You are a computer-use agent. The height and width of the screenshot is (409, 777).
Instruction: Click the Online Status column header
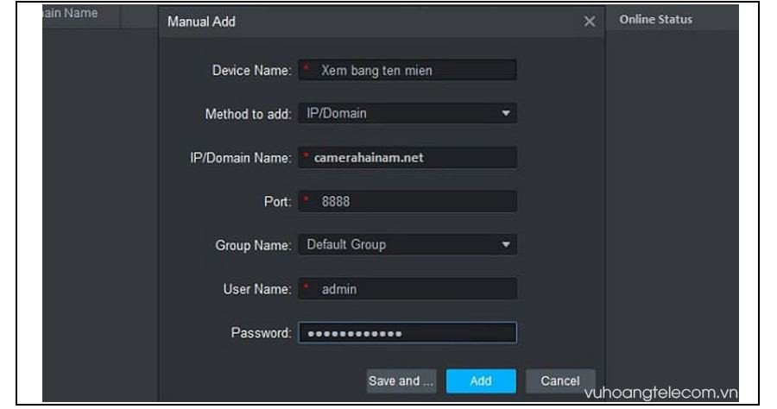(655, 19)
